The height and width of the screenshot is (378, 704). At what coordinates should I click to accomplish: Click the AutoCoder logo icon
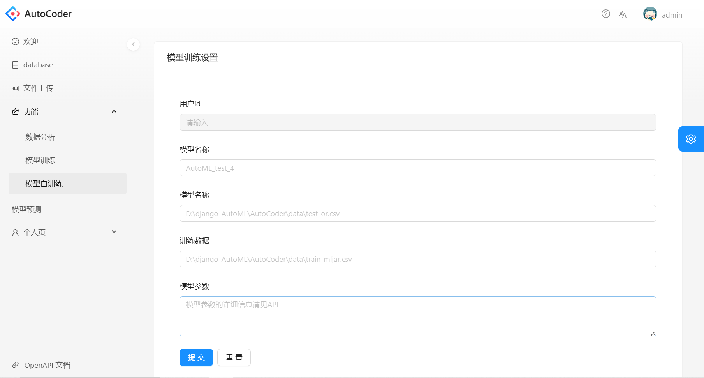click(13, 14)
